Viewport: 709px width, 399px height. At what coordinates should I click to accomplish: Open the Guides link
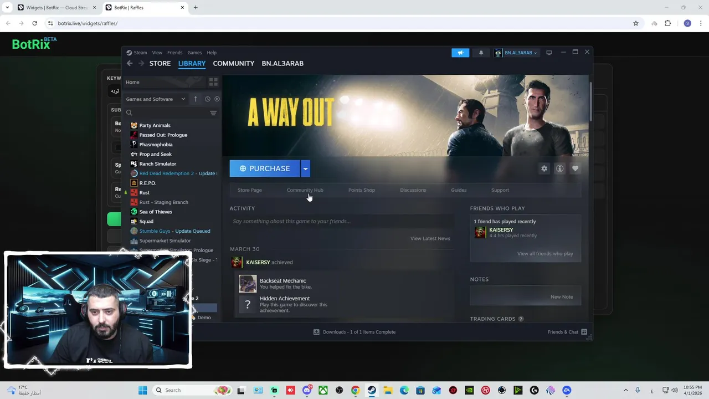tap(459, 190)
